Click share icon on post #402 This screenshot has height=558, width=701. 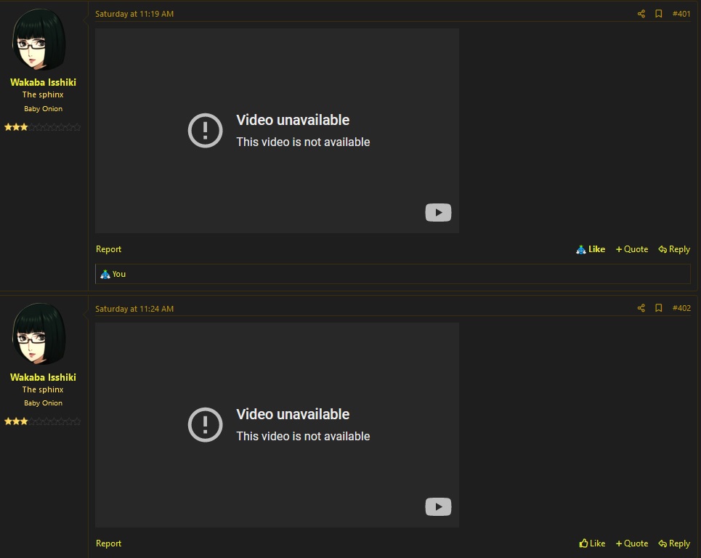pyautogui.click(x=641, y=308)
